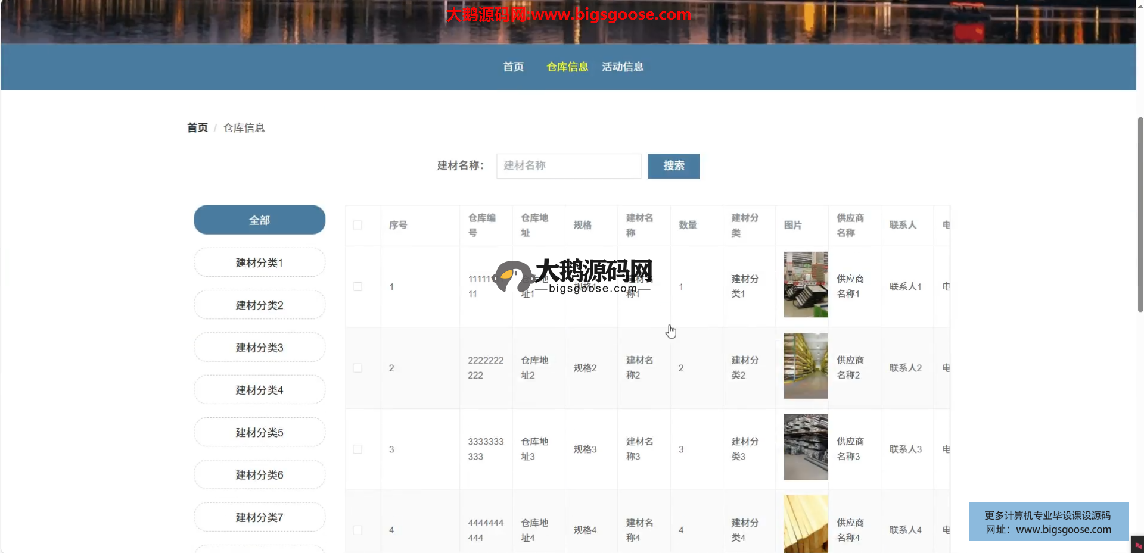Focus the 建材名称 search input field
Image resolution: width=1144 pixels, height=553 pixels.
[x=568, y=166]
